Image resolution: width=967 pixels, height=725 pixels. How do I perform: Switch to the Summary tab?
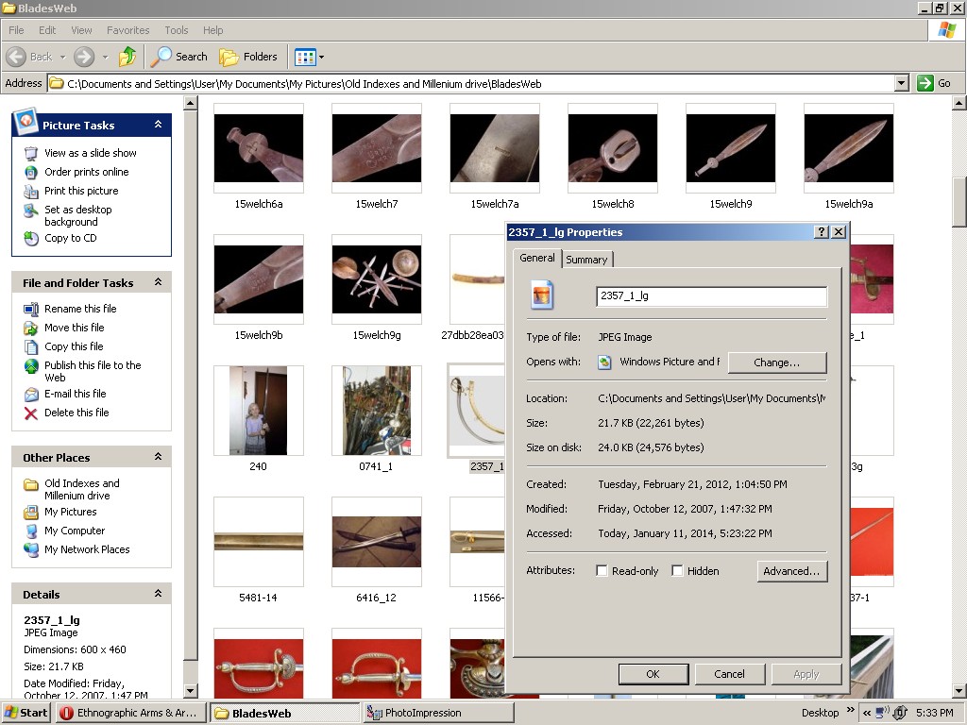586,260
